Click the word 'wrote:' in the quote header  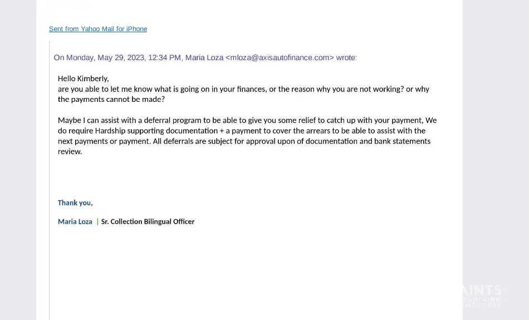click(x=346, y=57)
